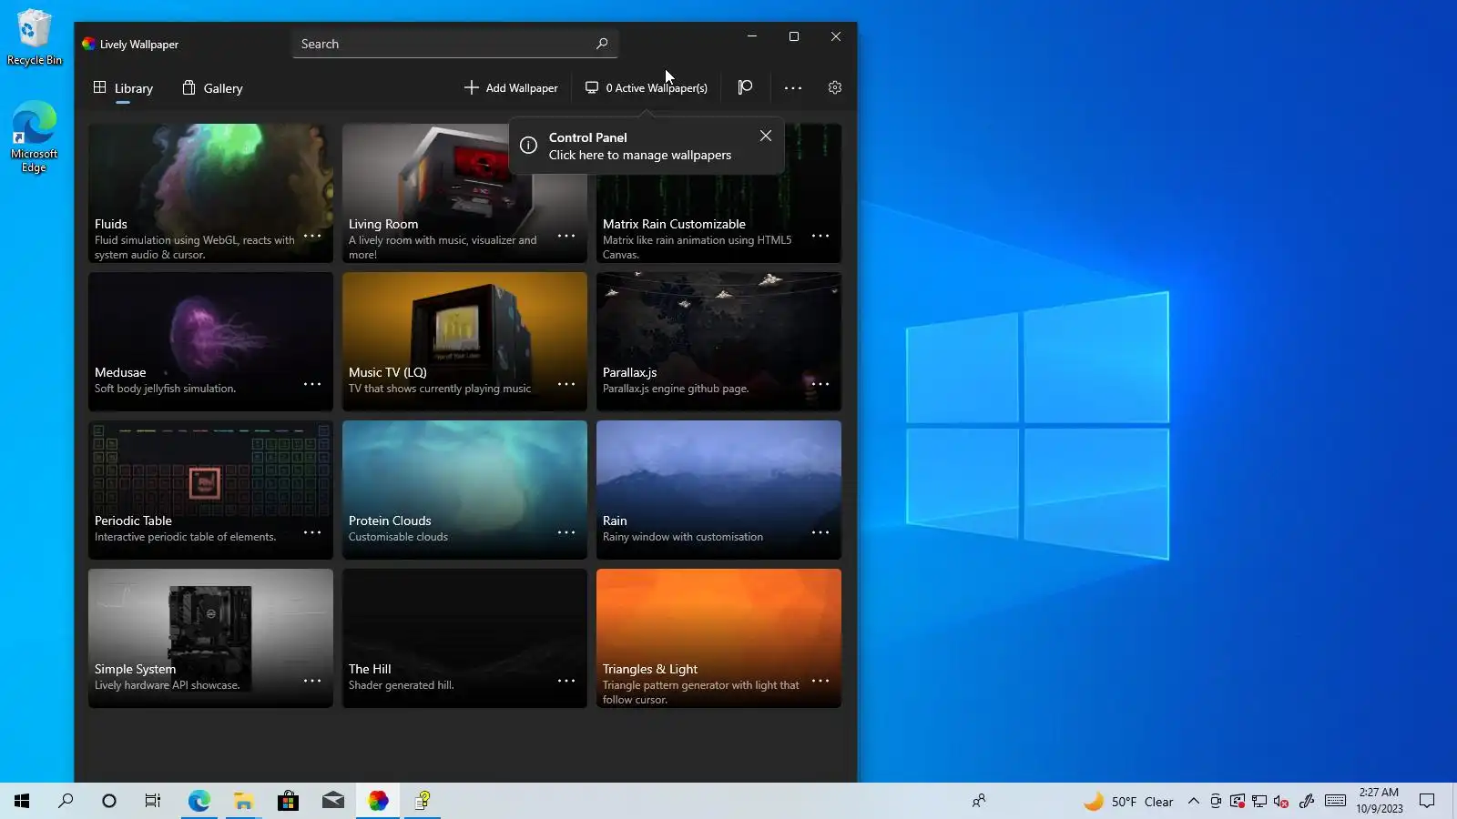1457x819 pixels.
Task: Open taskbar search
Action: pyautogui.click(x=66, y=801)
